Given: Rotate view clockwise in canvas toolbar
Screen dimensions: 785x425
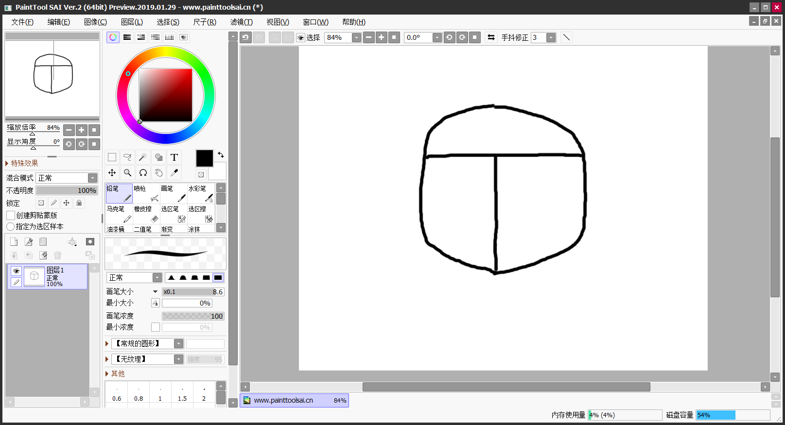Looking at the screenshot, I should [462, 37].
